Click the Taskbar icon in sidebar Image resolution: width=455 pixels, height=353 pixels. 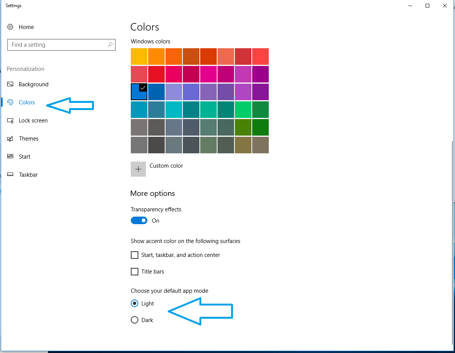[x=10, y=175]
